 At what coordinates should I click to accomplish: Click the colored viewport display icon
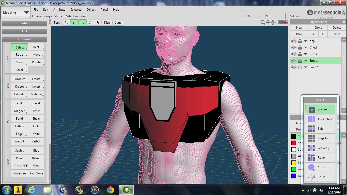(x=286, y=22)
